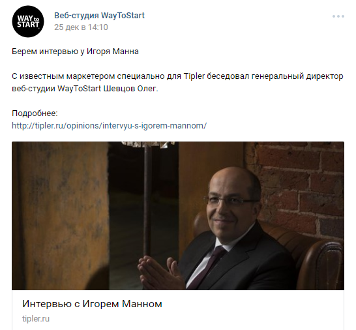
Task: Open the WayToStart round logo avatar
Action: tap(28, 22)
